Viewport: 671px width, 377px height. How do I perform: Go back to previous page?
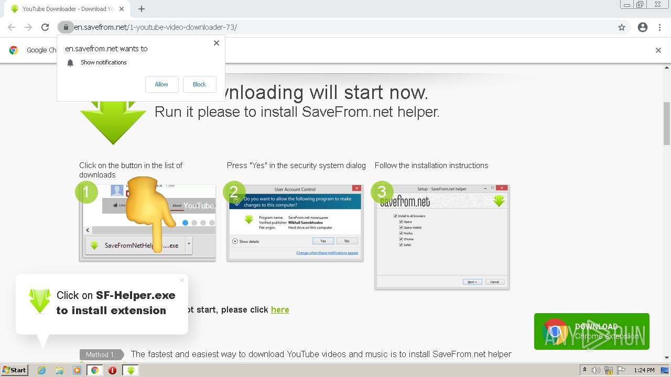(x=12, y=27)
